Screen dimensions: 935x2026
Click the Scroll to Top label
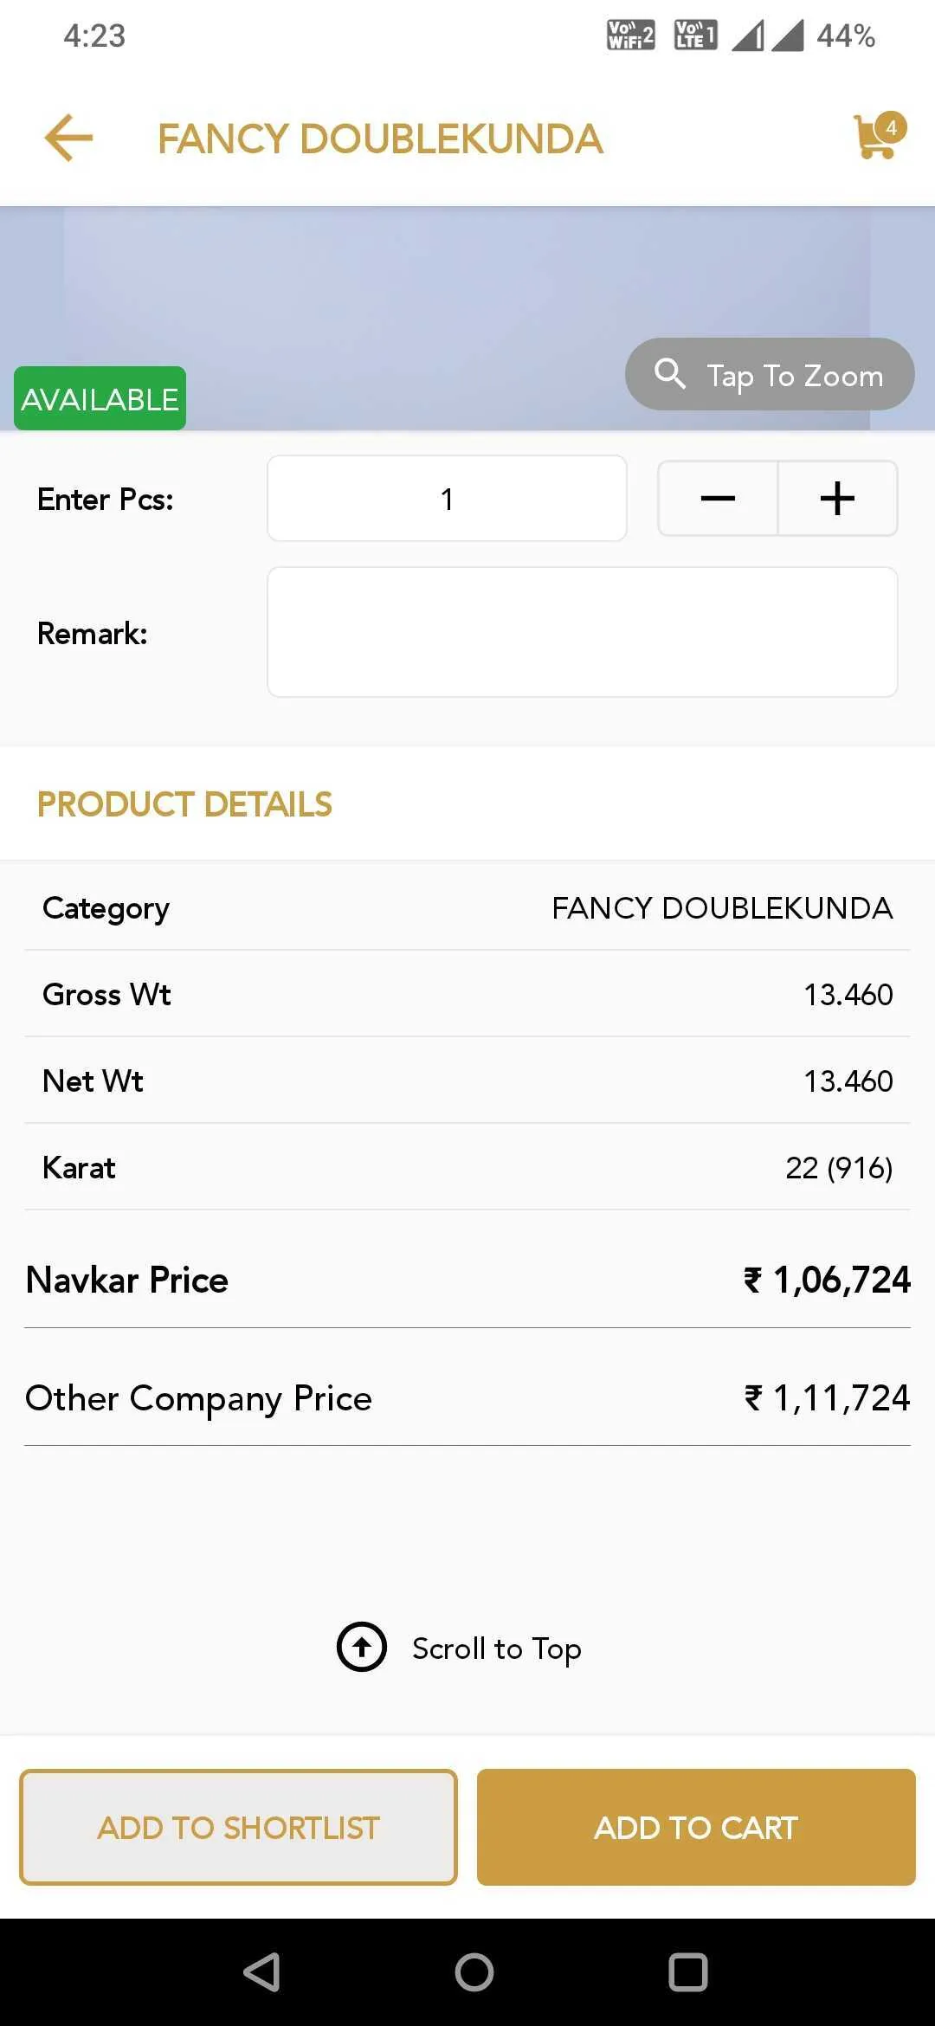pyautogui.click(x=496, y=1649)
